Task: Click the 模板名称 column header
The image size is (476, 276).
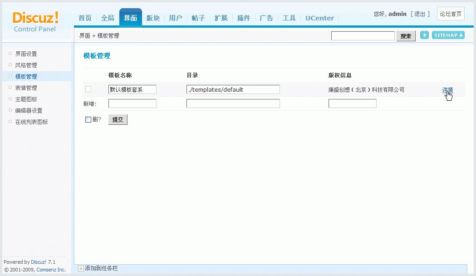Action: pos(120,75)
